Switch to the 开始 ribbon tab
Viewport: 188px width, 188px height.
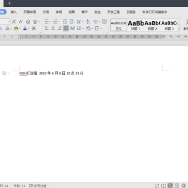point(2,12)
